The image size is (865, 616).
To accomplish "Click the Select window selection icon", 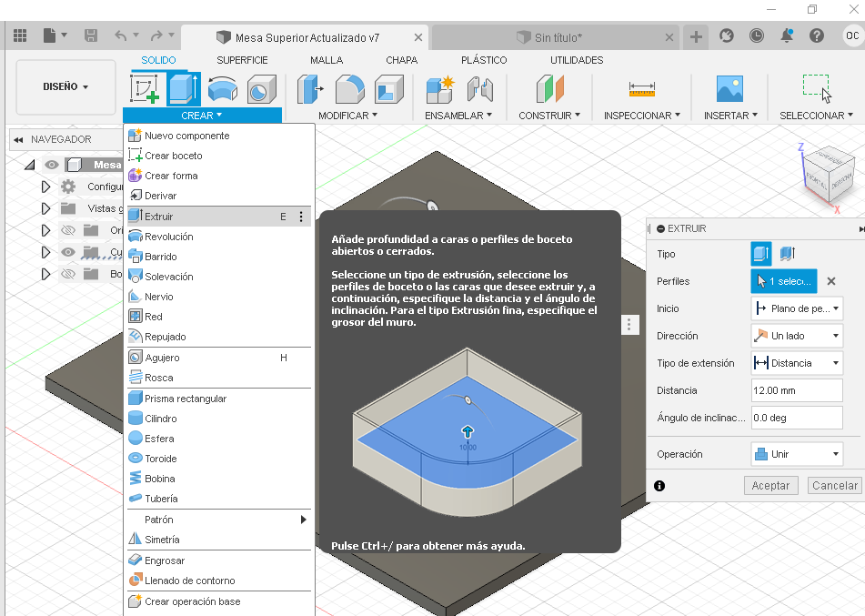I will pyautogui.click(x=817, y=88).
